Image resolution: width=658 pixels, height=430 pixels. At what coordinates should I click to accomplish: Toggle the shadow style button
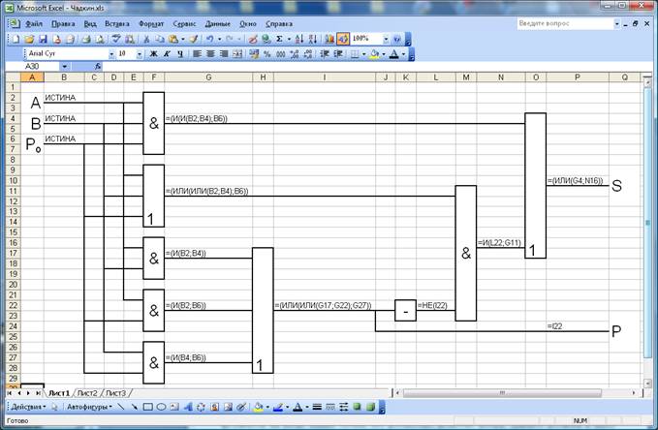tap(357, 407)
